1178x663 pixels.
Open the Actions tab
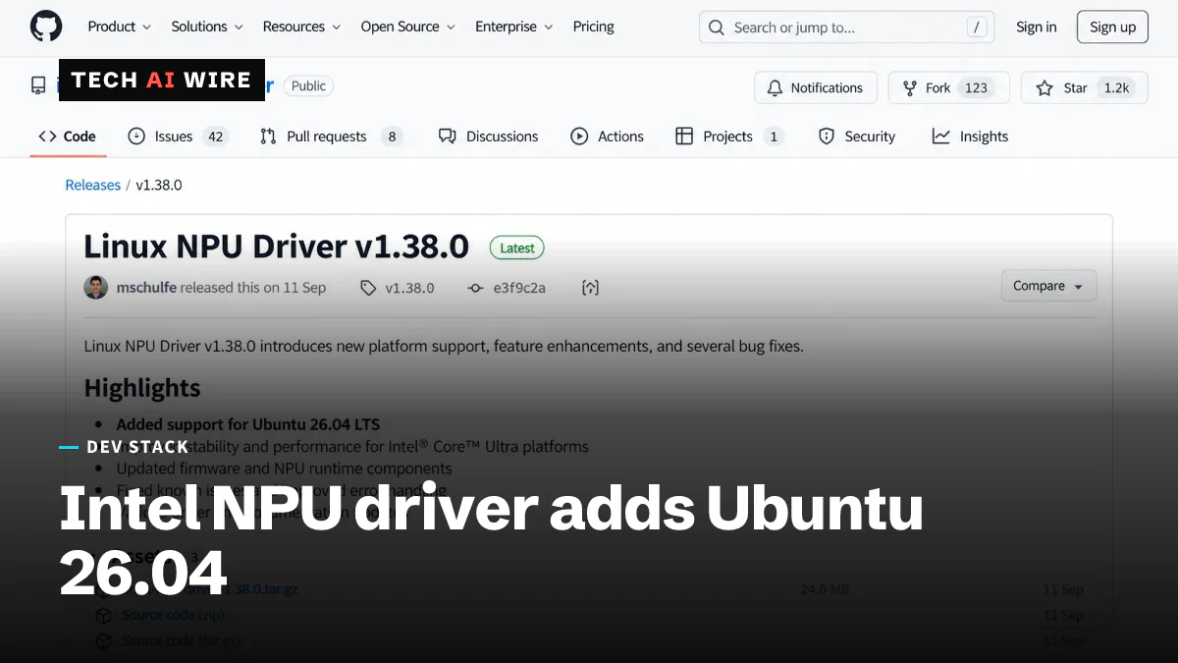[608, 137]
